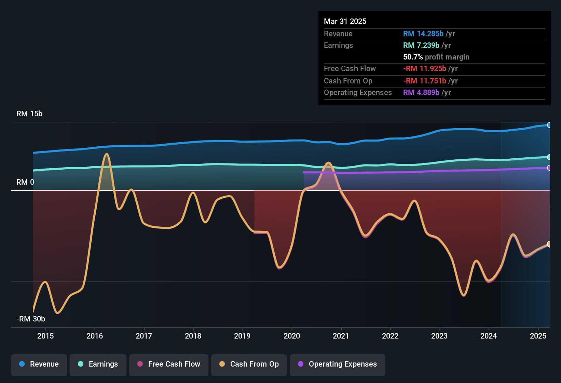This screenshot has height=383, width=561.
Task: Hide the Free Cash Flow series
Action: [x=169, y=364]
